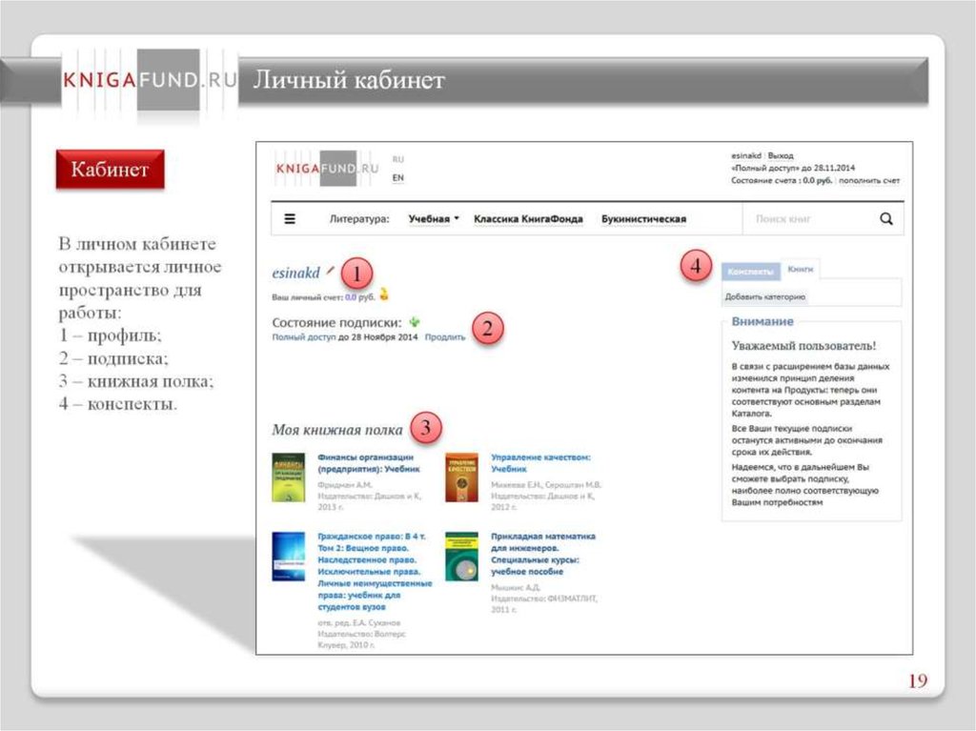
Task: Click the coins icon near personal account
Action: [x=384, y=294]
